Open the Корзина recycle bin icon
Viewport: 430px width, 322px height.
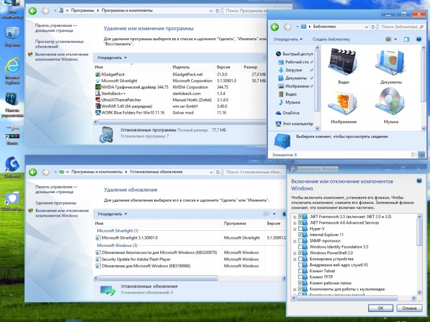12,36
